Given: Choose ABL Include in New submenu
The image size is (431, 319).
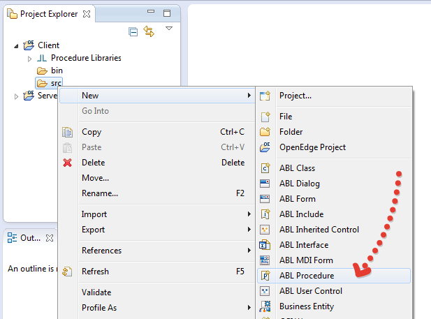Looking at the screenshot, I should click(x=334, y=214).
